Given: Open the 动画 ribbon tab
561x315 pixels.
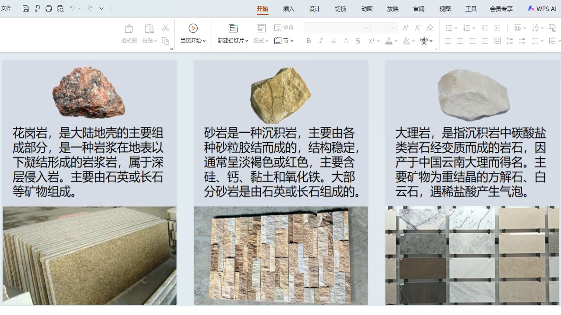Looking at the screenshot, I should (x=367, y=9).
